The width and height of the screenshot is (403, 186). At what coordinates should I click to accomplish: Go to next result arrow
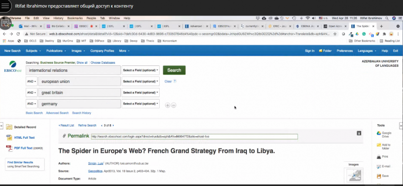[x=113, y=126]
